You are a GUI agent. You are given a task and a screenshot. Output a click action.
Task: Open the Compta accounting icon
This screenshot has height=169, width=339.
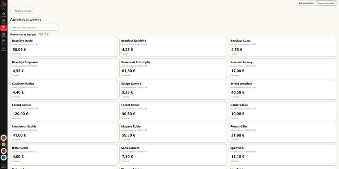[x=4, y=35]
